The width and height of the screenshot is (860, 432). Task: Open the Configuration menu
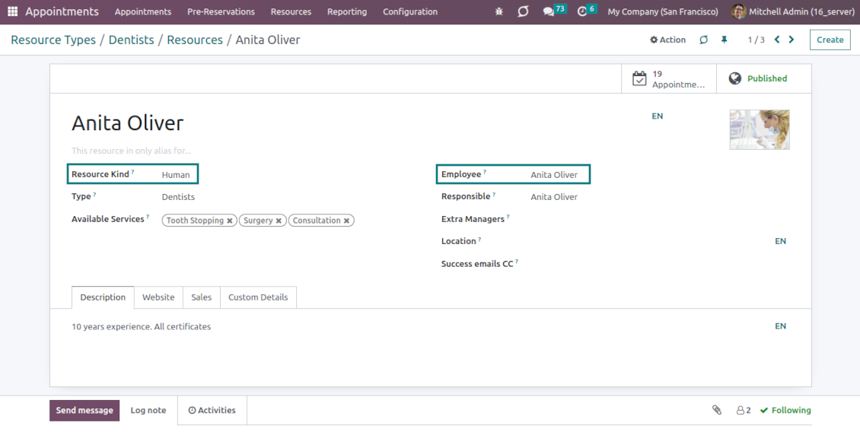pos(409,11)
